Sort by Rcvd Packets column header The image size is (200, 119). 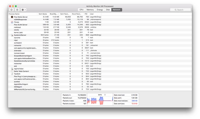(x=77, y=14)
